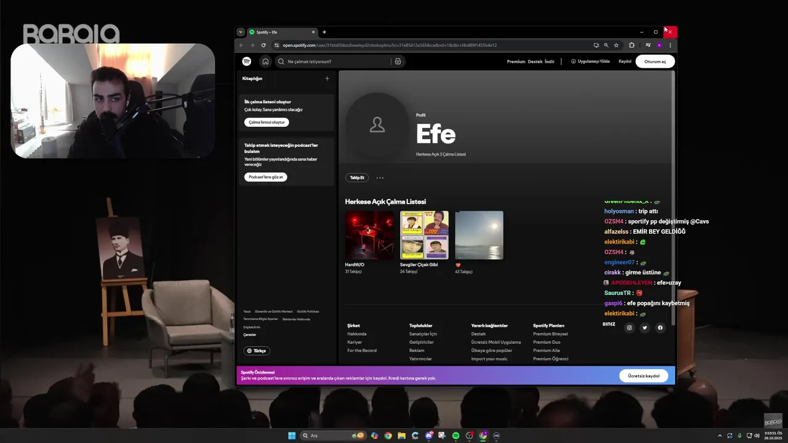Click the browser forward arrow
Screen dimensions: 788x443
pos(252,45)
